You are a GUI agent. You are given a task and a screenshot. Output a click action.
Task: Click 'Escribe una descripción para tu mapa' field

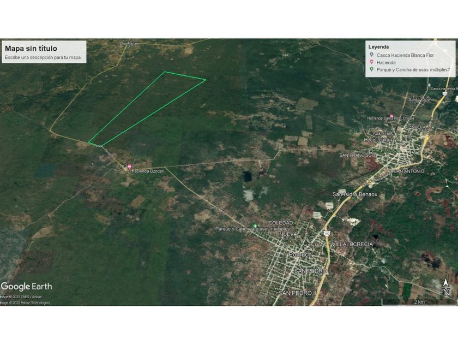(x=43, y=58)
